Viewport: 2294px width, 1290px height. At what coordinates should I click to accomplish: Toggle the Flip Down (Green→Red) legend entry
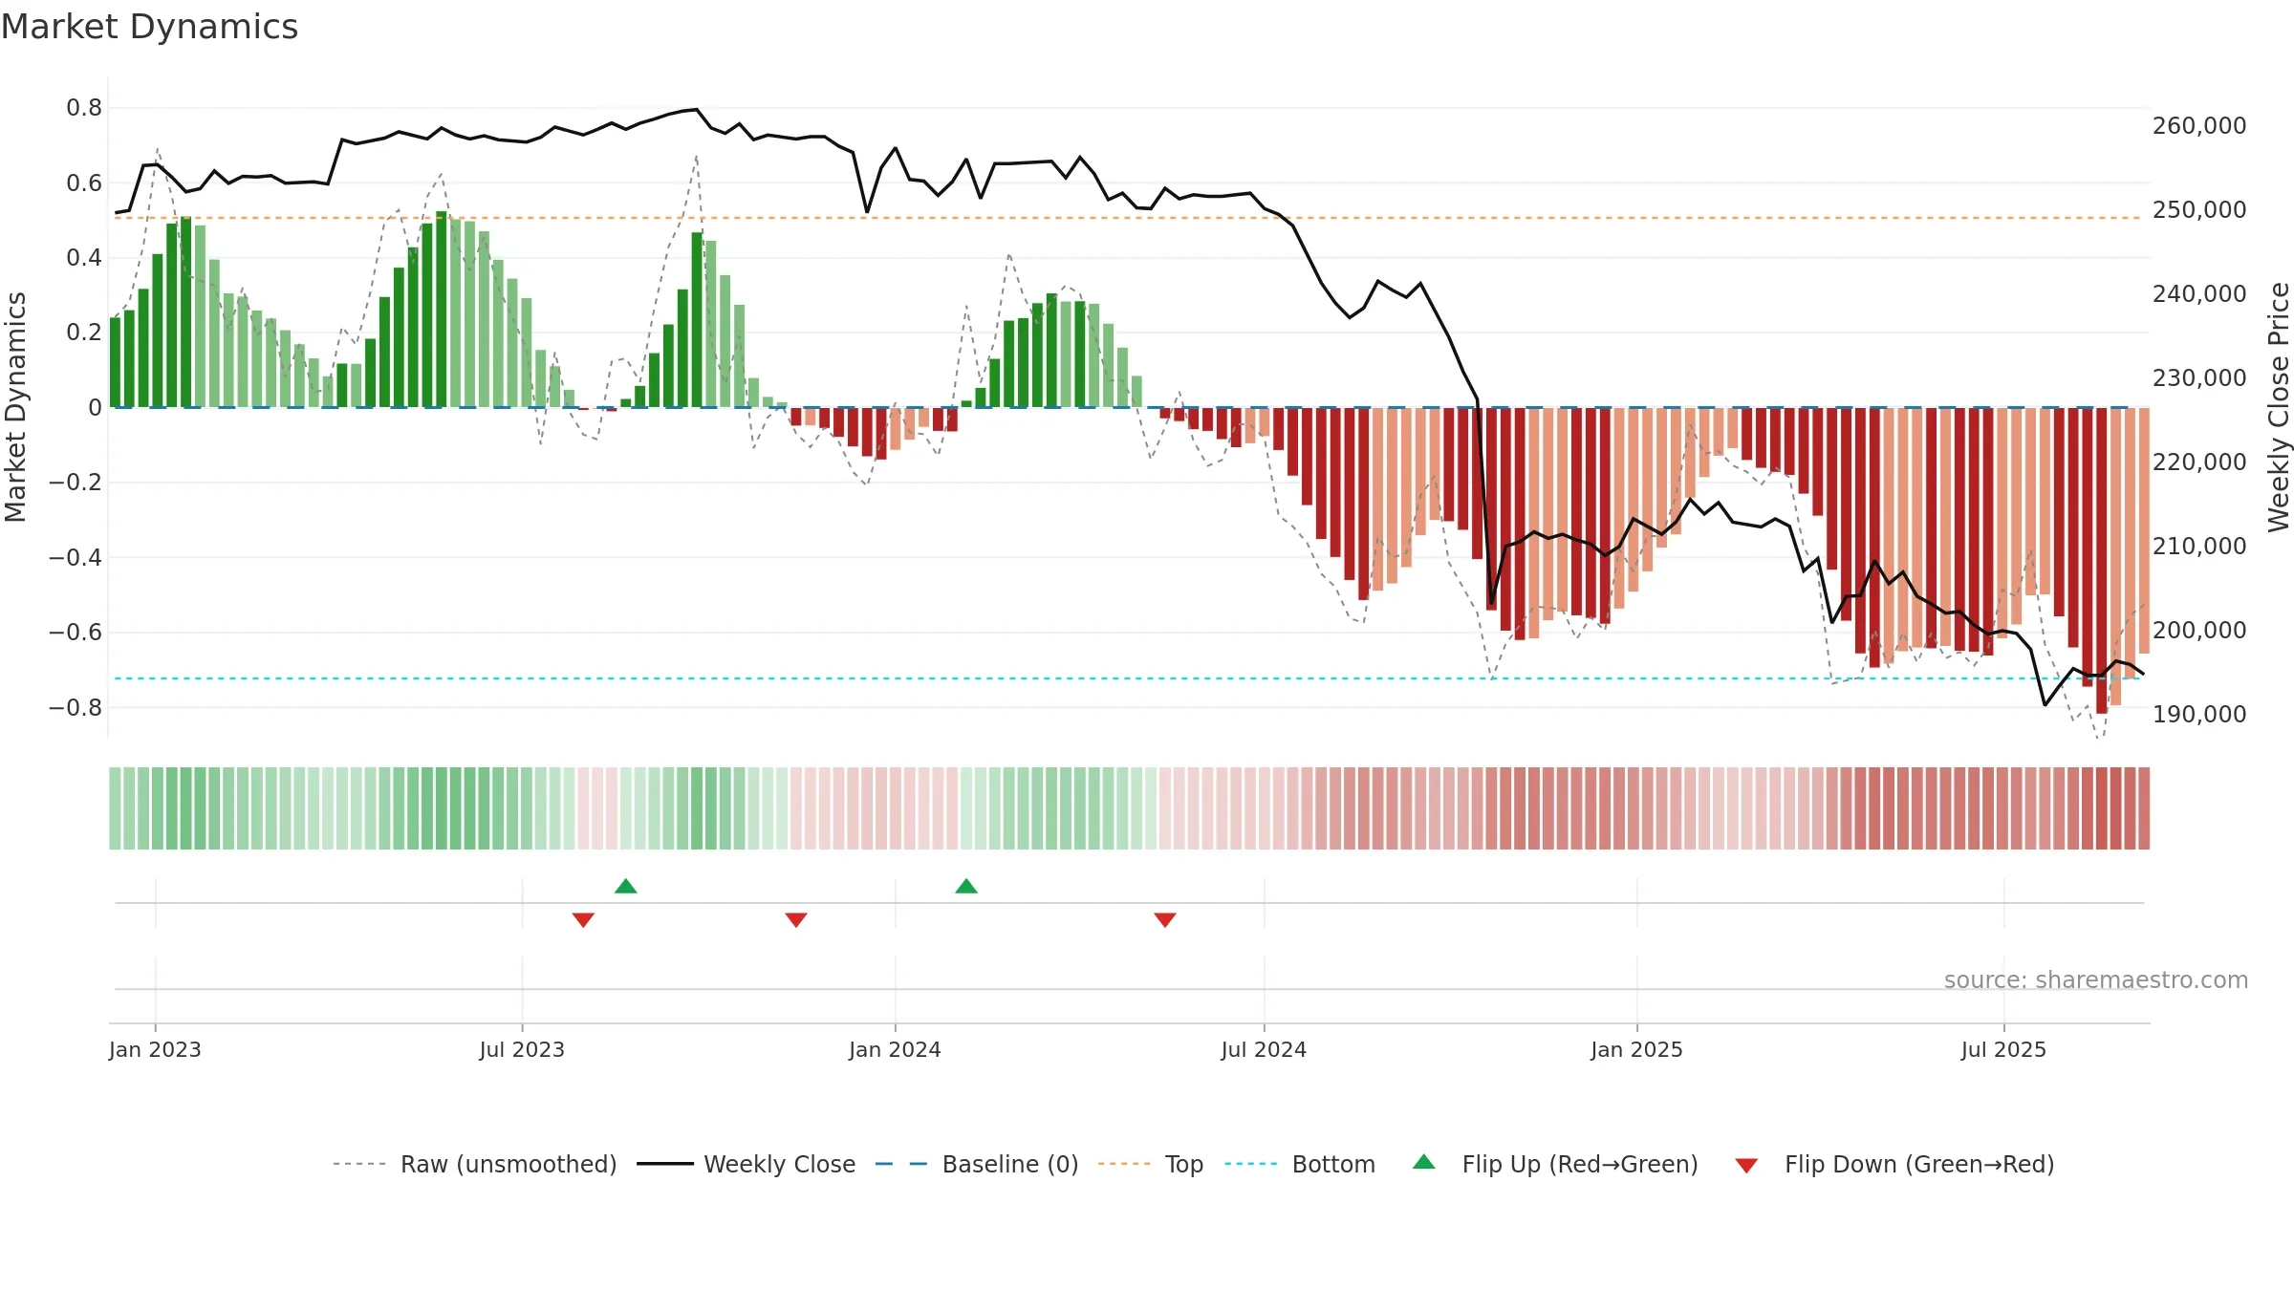tap(1894, 1164)
